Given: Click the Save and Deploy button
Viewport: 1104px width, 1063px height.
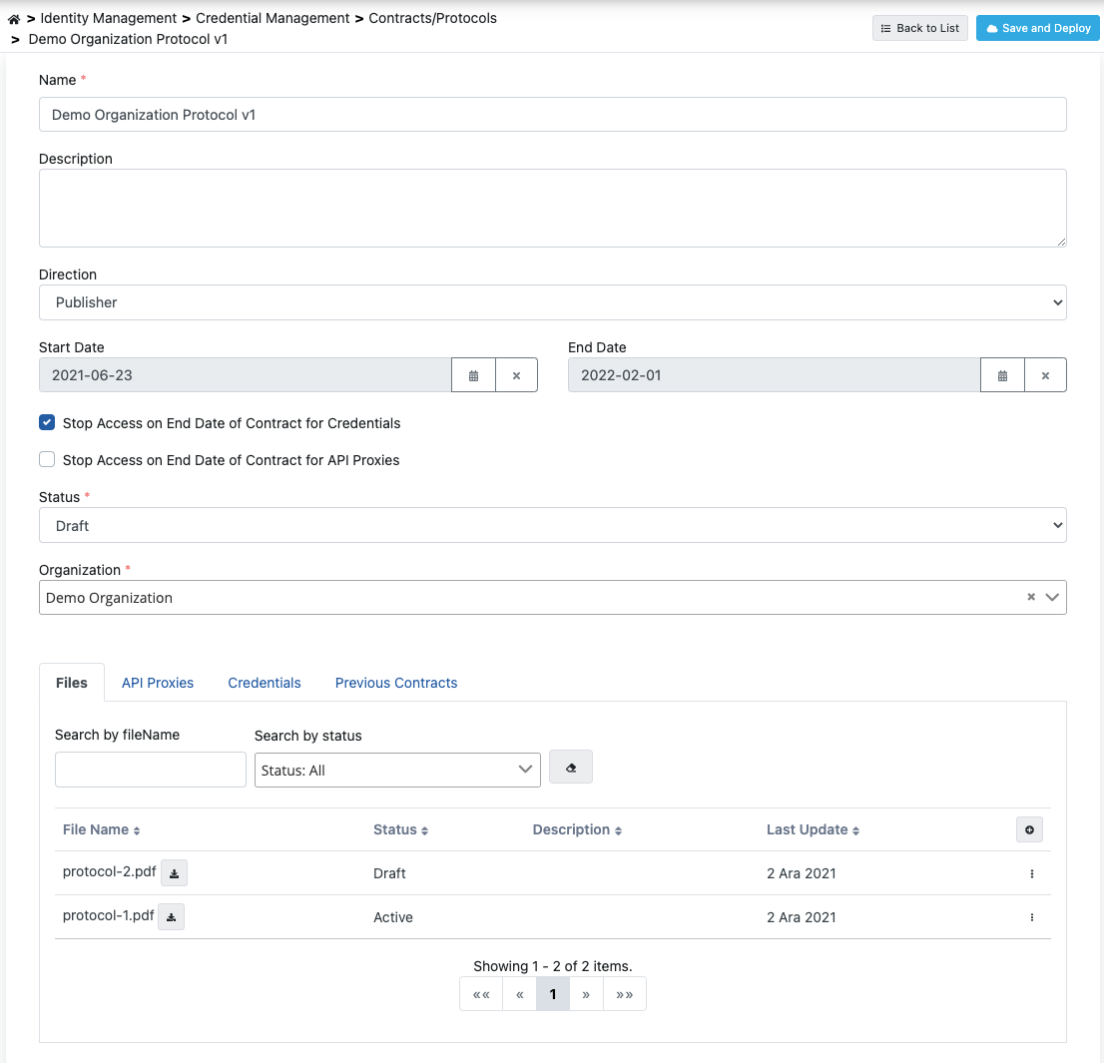Looking at the screenshot, I should [1037, 28].
